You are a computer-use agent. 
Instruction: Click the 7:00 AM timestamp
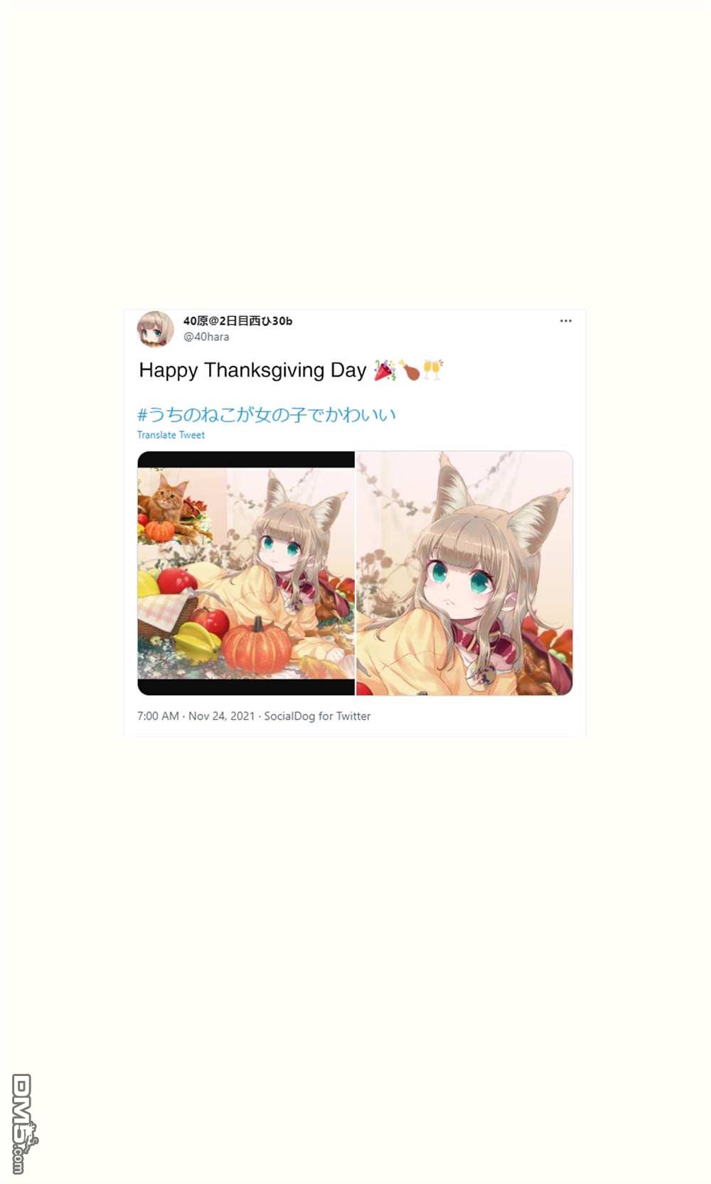[158, 716]
